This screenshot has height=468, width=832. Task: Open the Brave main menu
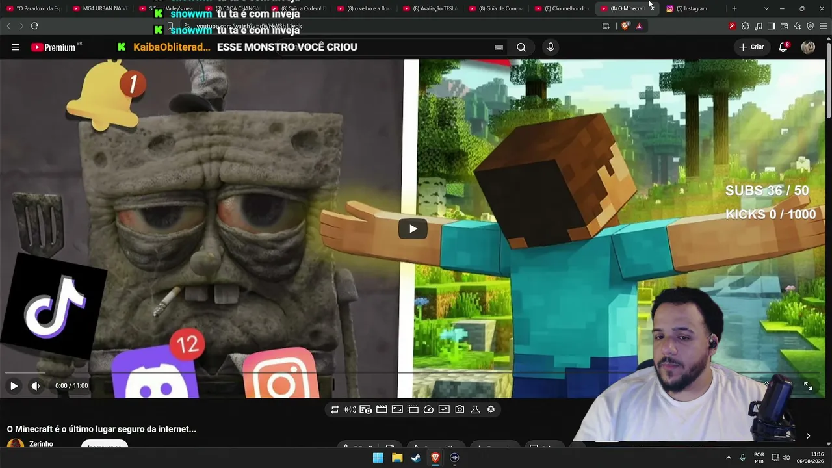click(x=824, y=26)
